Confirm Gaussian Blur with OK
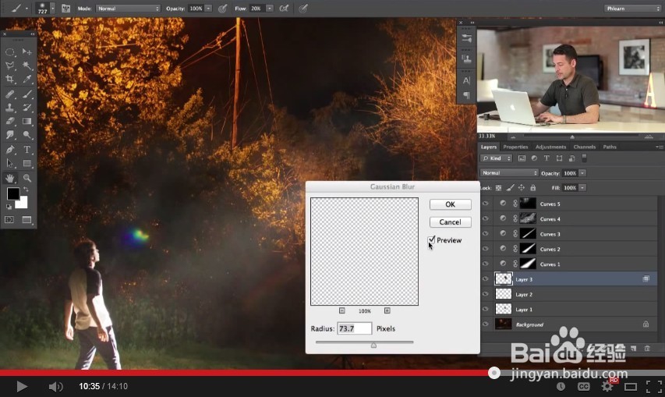The image size is (665, 397). 450,204
